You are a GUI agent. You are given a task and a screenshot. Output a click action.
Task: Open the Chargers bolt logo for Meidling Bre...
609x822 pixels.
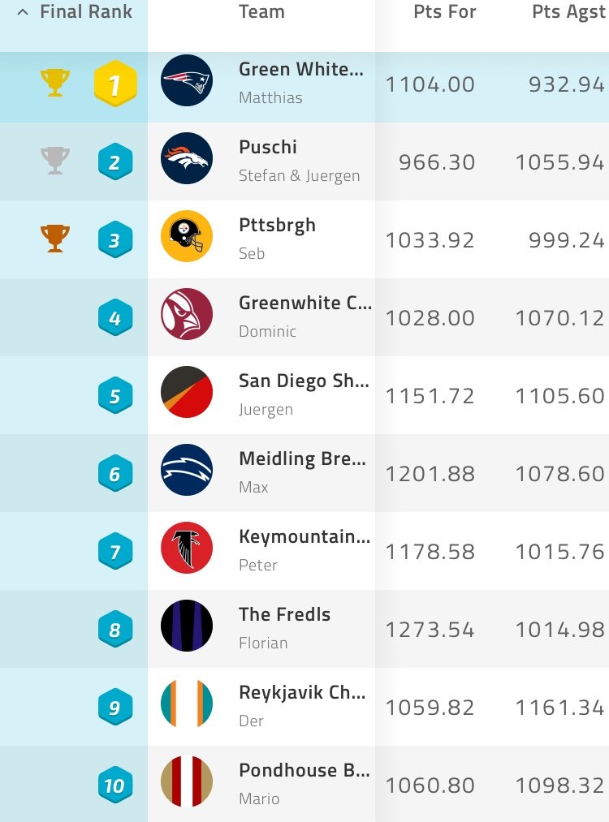click(x=187, y=470)
